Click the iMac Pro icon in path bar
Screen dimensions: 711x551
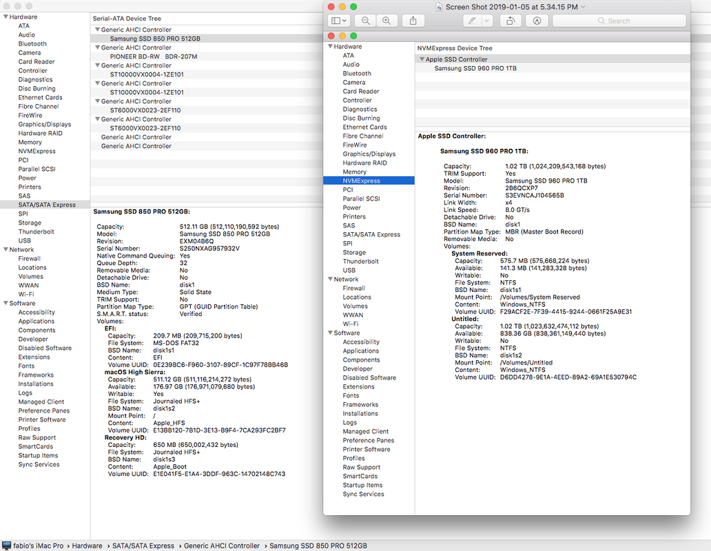pyautogui.click(x=6, y=545)
